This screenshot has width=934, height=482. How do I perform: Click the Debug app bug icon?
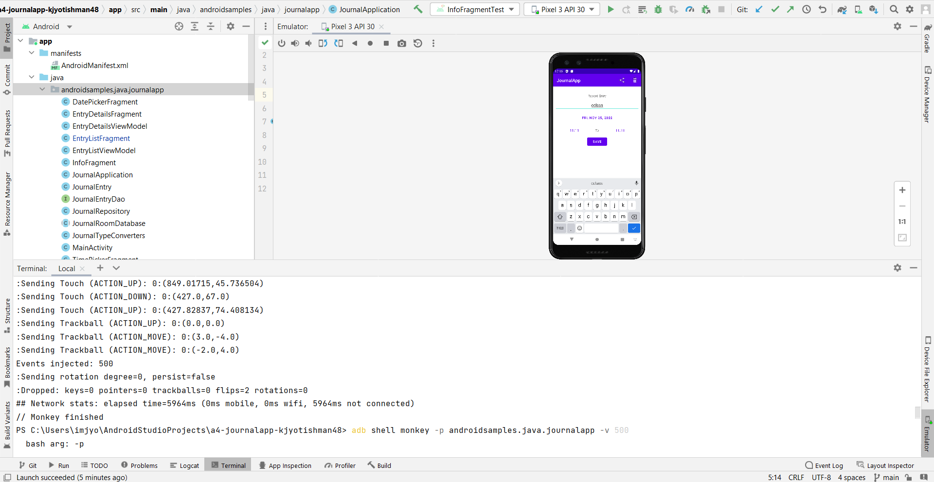point(658,9)
